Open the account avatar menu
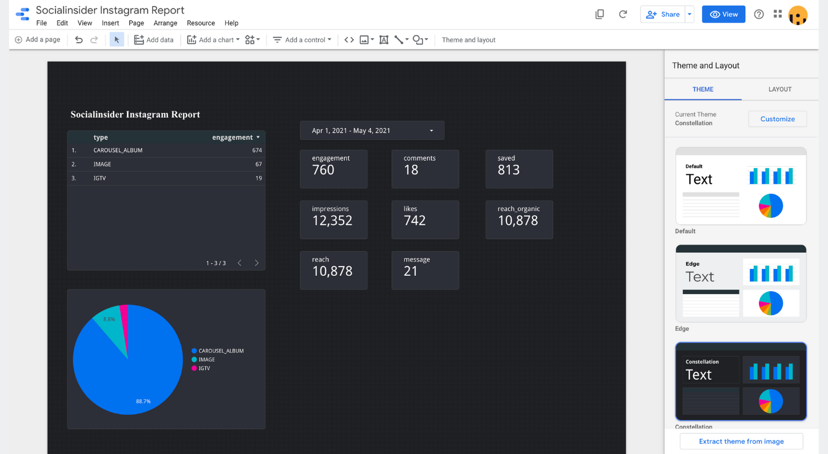The height and width of the screenshot is (454, 828). point(798,15)
